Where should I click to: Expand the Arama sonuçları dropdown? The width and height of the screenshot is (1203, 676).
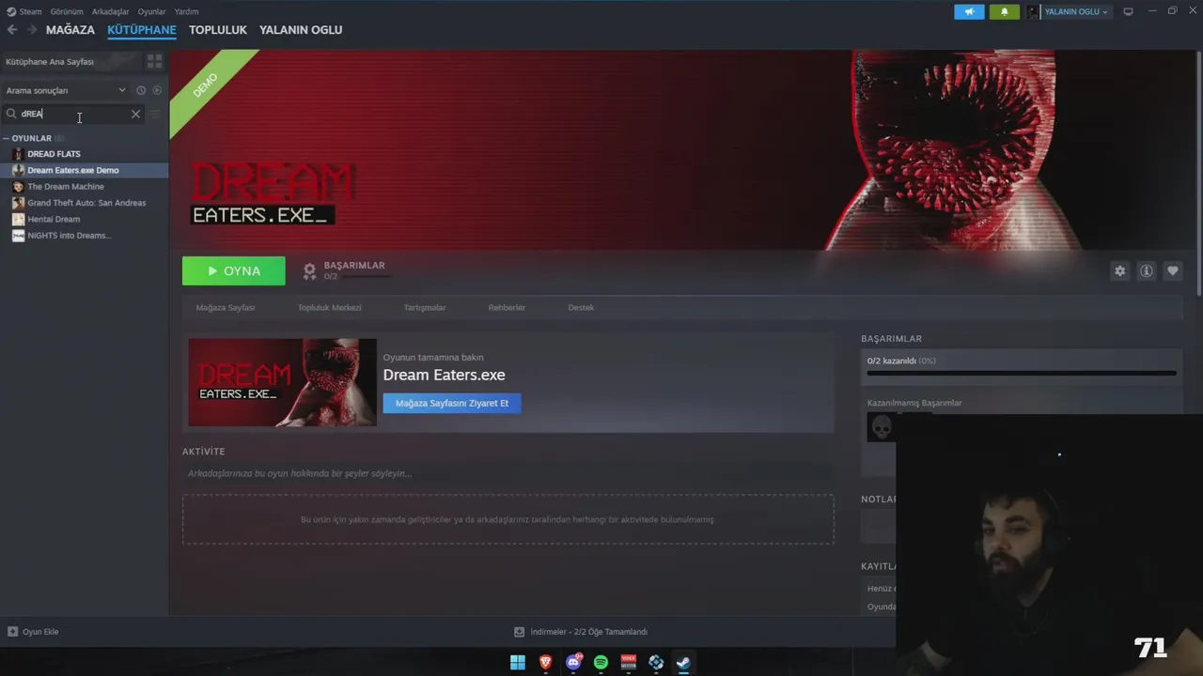pyautogui.click(x=66, y=90)
